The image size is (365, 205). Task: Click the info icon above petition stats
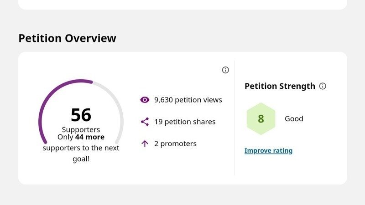[225, 70]
